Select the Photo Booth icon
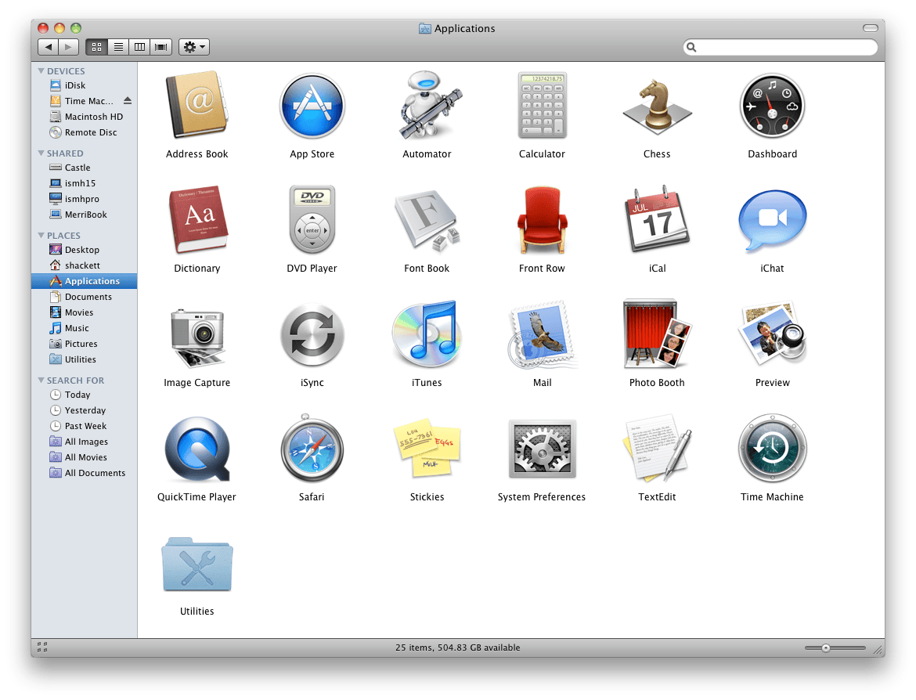The height and width of the screenshot is (700, 916). [x=657, y=334]
